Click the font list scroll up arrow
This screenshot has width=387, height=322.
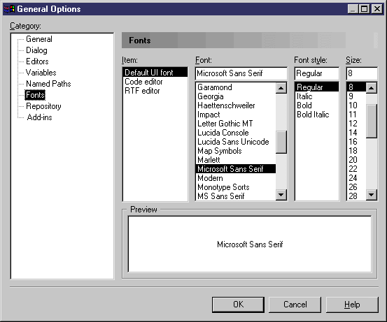(281, 88)
